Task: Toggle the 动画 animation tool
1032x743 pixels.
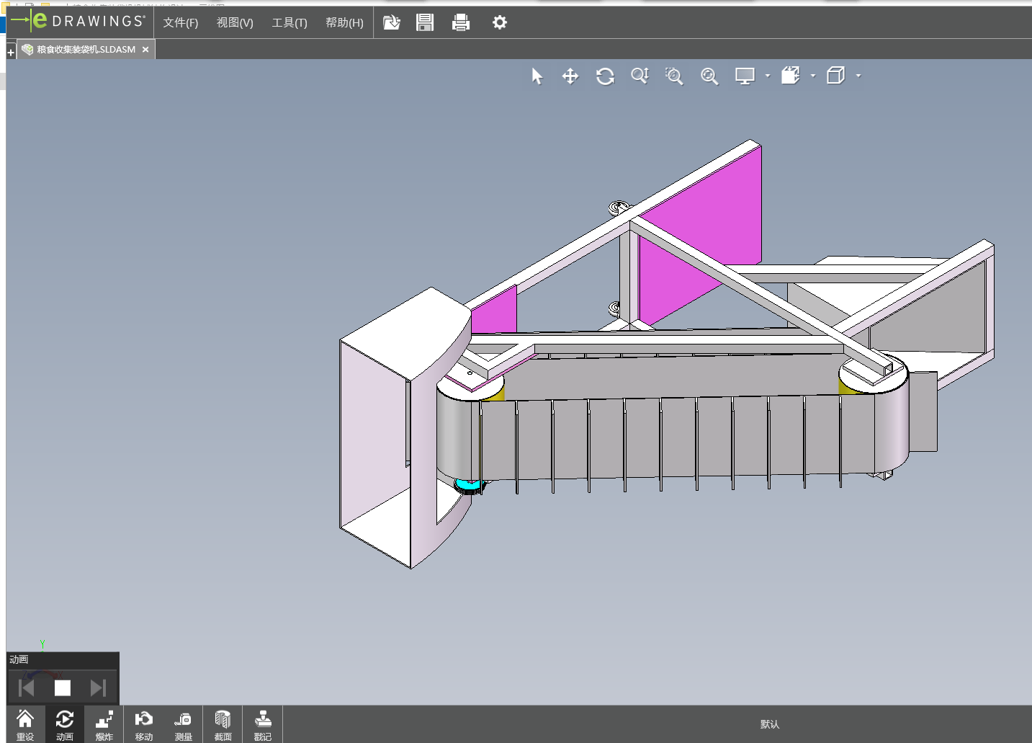Action: pos(65,724)
